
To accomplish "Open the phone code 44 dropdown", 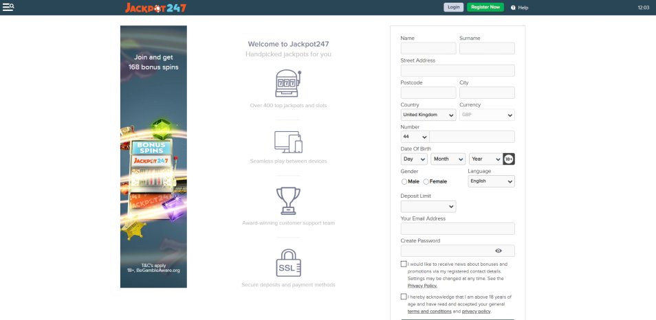I will (415, 137).
